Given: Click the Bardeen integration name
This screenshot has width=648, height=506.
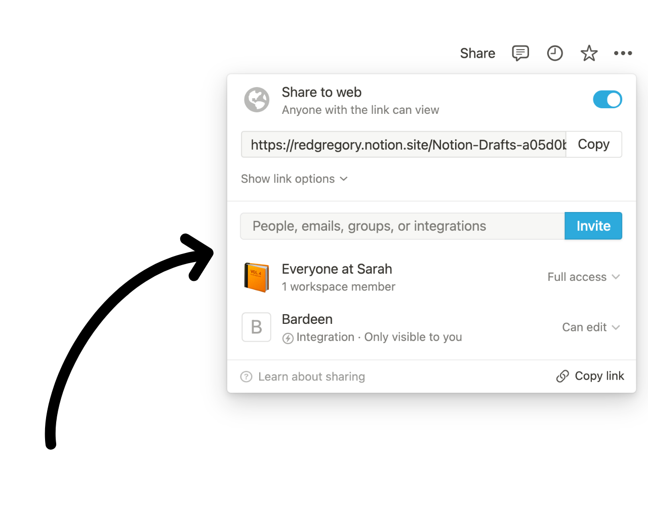Looking at the screenshot, I should tap(307, 319).
